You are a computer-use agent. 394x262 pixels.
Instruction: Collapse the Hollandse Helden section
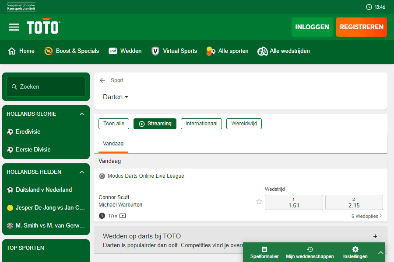pos(82,172)
